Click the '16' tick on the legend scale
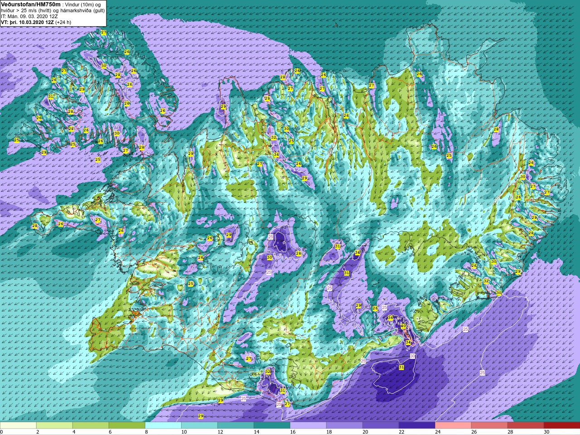The width and height of the screenshot is (580, 435). [293, 432]
